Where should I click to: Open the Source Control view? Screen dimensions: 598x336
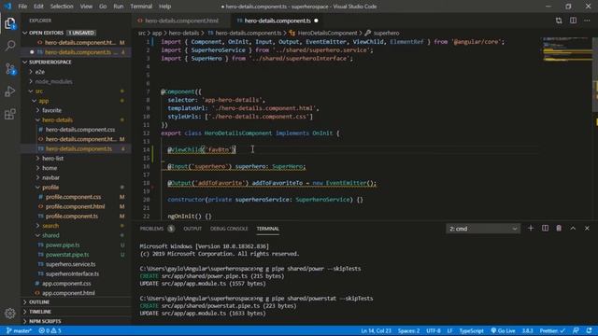[x=10, y=69]
